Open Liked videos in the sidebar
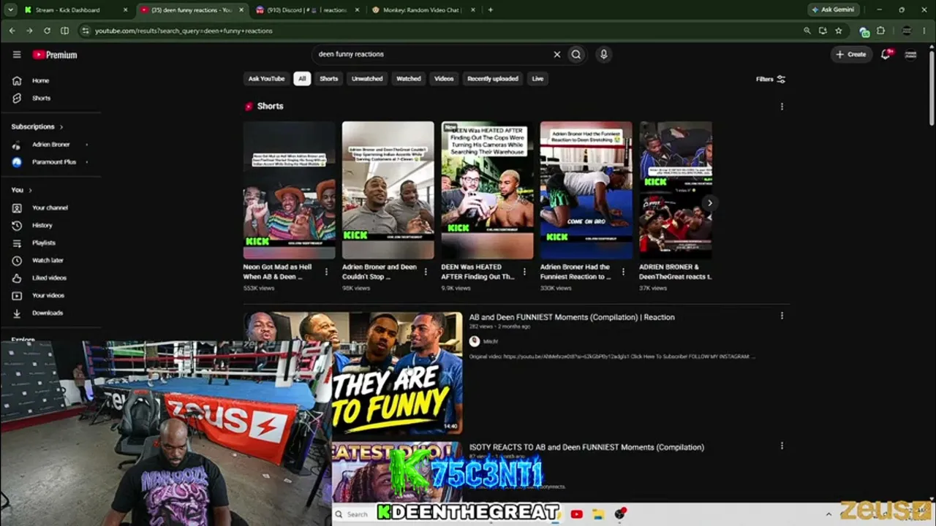Screen dimensions: 936x526 [x=50, y=278]
